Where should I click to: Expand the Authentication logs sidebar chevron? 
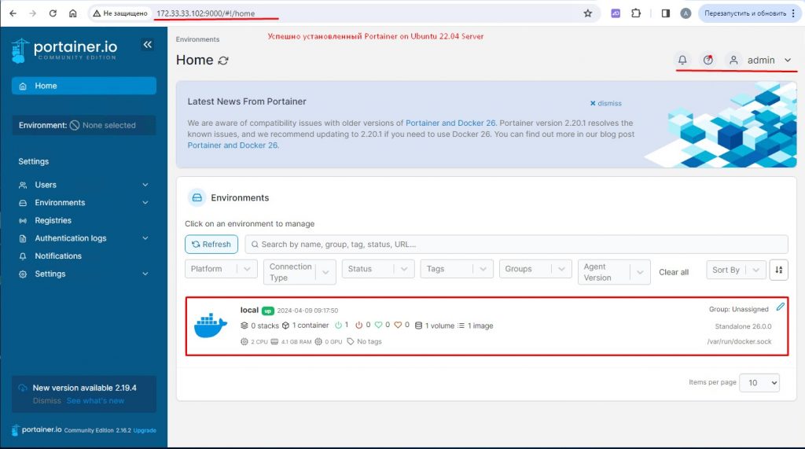pos(145,238)
